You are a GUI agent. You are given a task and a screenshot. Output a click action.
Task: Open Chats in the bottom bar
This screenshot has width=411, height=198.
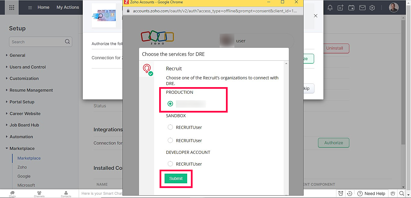[12, 194]
